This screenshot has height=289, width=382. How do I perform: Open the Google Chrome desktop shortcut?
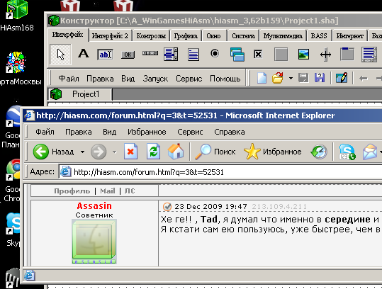[12, 181]
